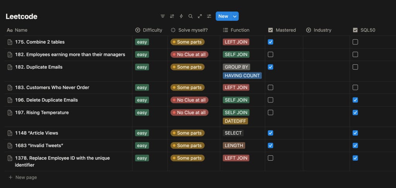Screen dimensions: 396x188
Task: Open page icon beside 182. Duplicate Emails
Action: click(x=10, y=67)
